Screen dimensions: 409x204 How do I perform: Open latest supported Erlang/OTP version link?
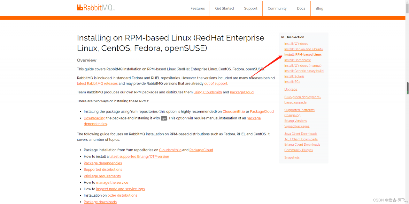[x=139, y=157]
